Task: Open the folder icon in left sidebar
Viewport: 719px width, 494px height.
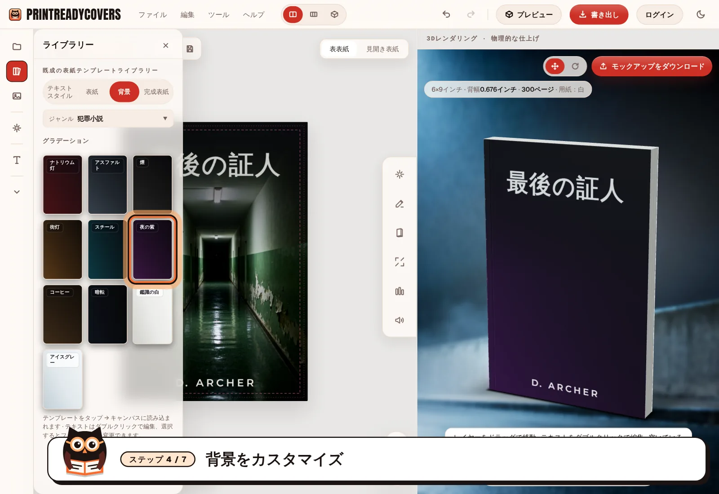Action: pos(17,46)
